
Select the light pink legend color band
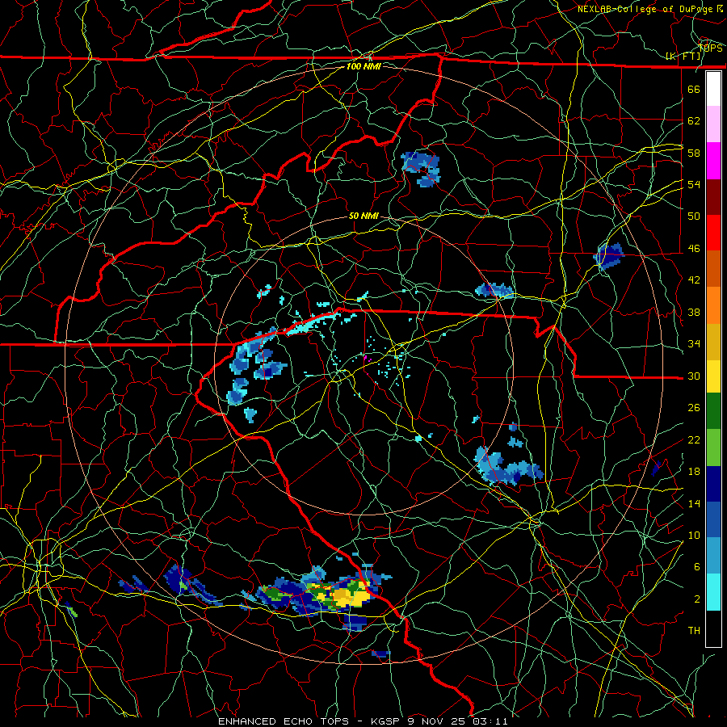713,124
